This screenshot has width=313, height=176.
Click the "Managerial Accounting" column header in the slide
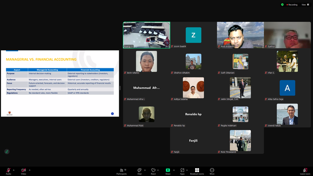pos(47,70)
